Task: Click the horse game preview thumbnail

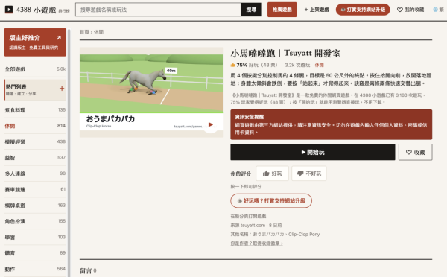Action: coord(151,92)
